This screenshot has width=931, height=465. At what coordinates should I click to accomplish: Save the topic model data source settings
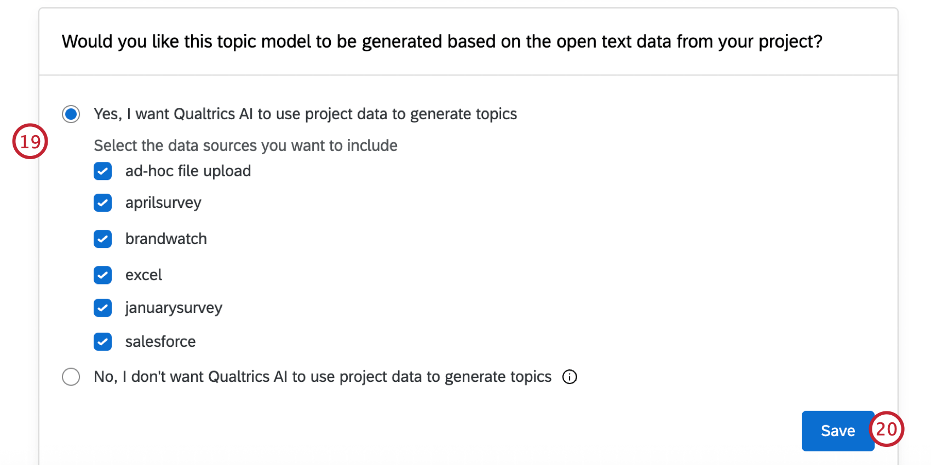(x=837, y=431)
